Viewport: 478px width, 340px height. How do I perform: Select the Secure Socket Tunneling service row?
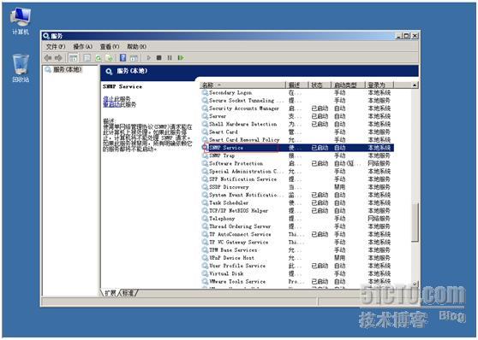coord(297,100)
